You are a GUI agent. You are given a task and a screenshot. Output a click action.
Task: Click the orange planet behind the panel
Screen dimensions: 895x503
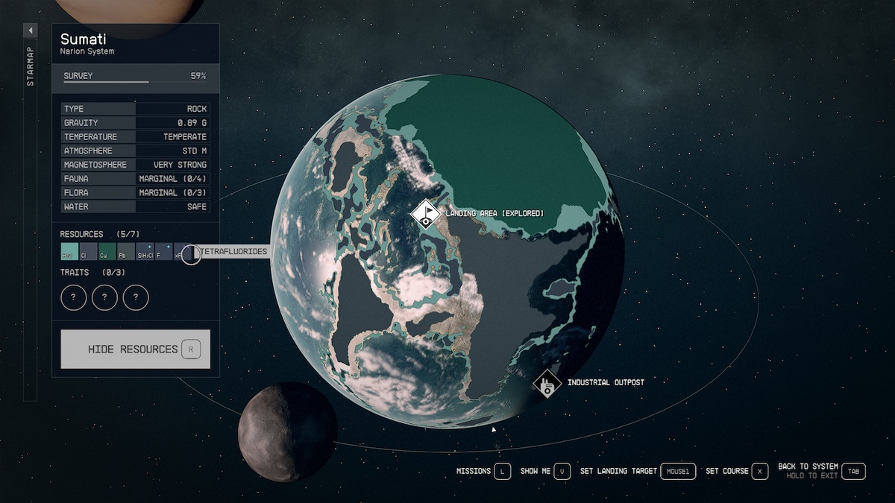130,11
